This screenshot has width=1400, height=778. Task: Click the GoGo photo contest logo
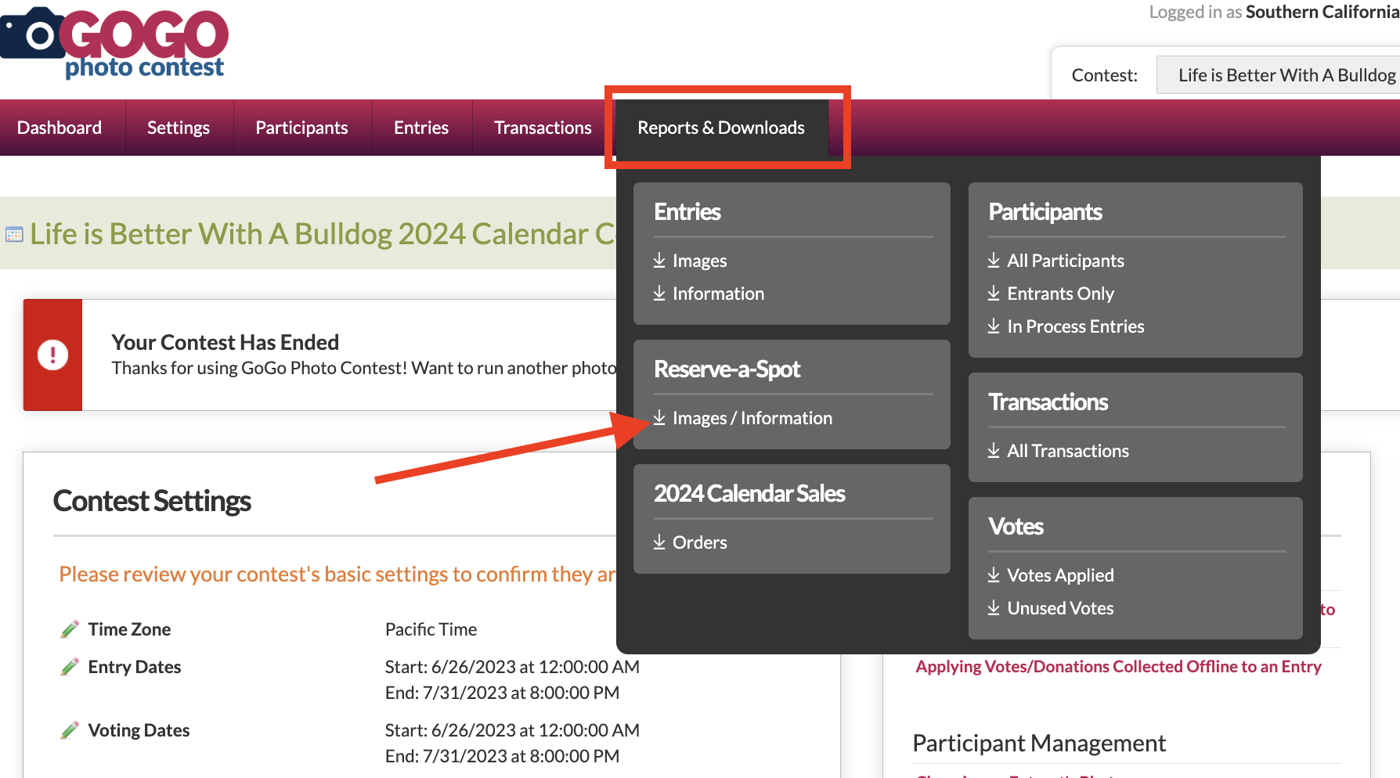114,43
